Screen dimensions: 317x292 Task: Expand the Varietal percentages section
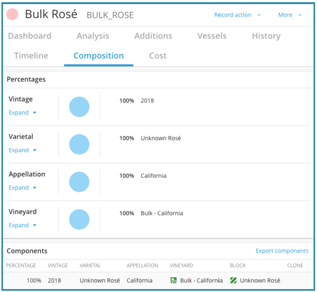[22, 150]
